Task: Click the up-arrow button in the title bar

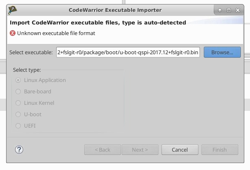Action: click(x=220, y=10)
